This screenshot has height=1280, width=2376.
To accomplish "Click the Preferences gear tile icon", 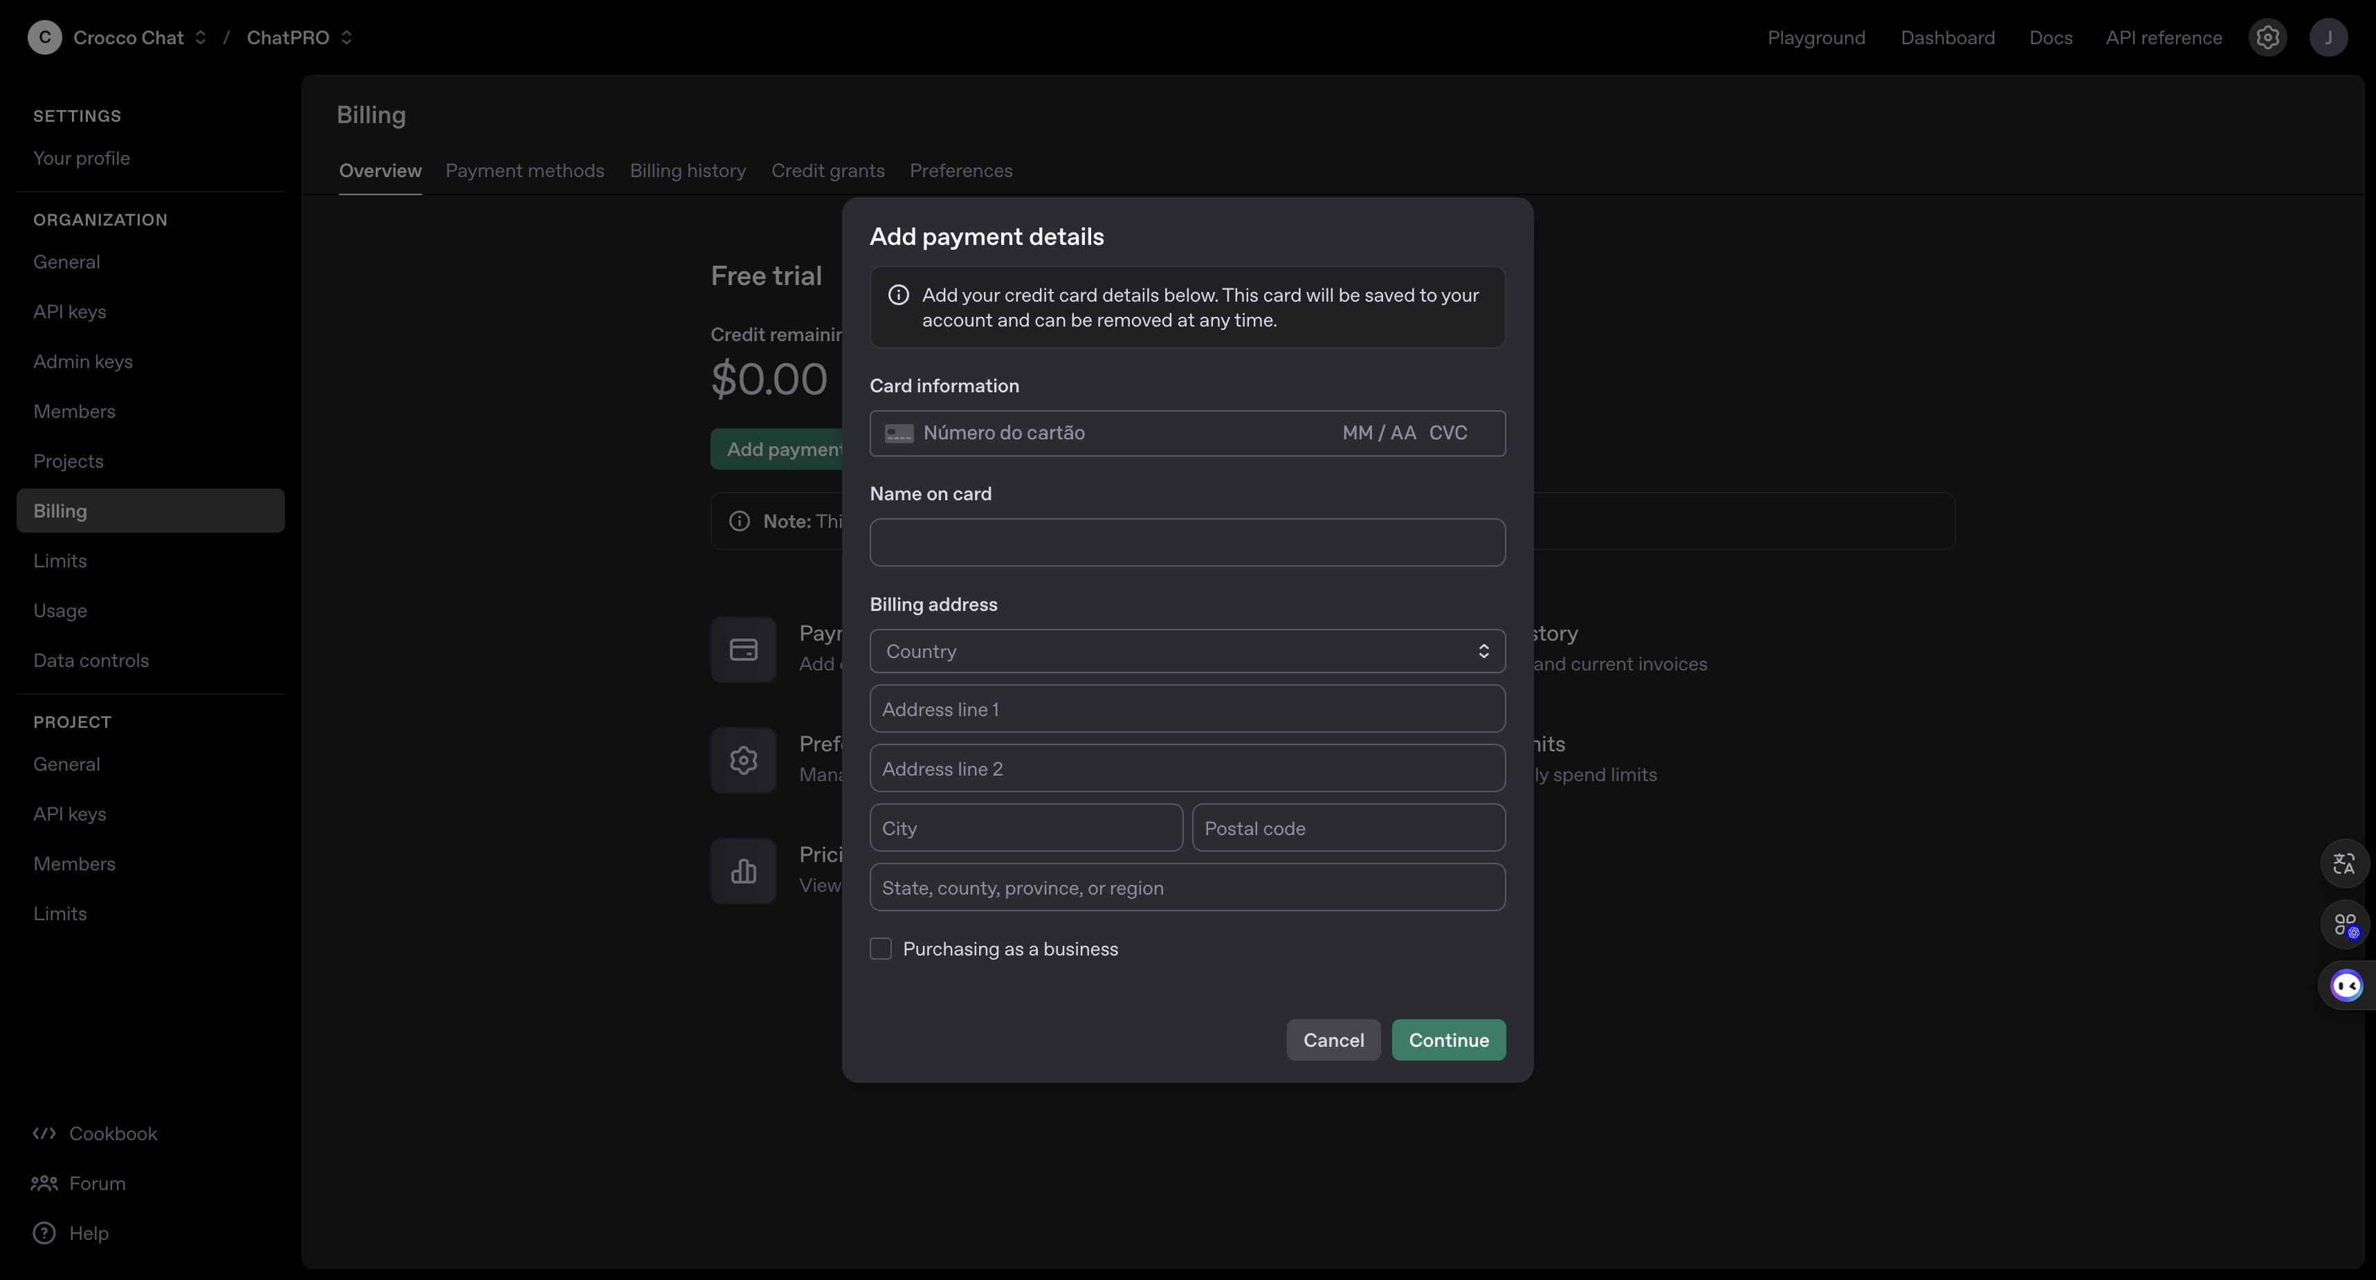I will [x=743, y=761].
